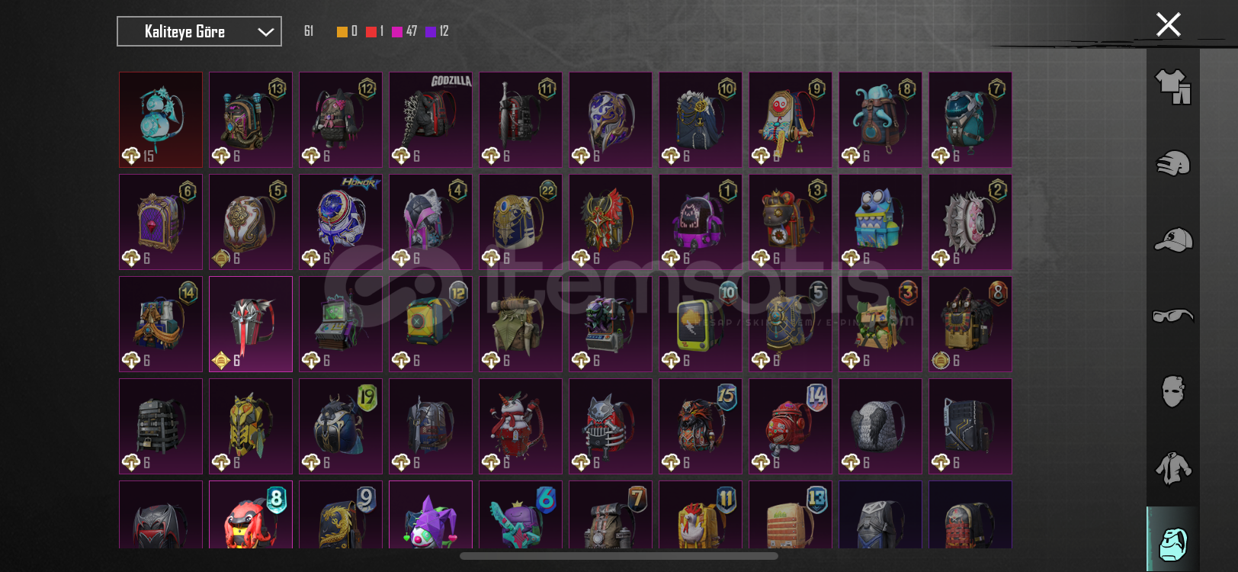
Task: Filter by the red quality swatch
Action: point(370,31)
